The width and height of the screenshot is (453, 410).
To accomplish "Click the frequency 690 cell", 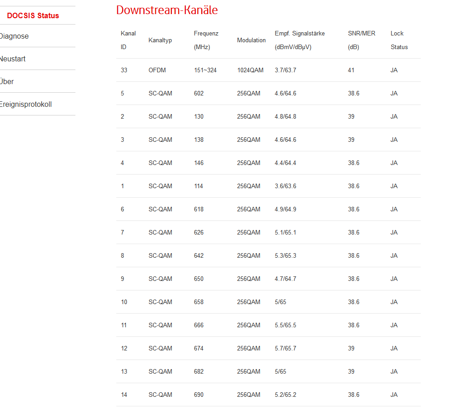I will point(199,395).
